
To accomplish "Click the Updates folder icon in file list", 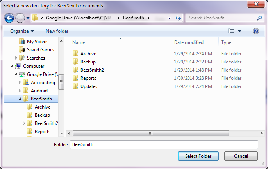I will click(x=75, y=86).
